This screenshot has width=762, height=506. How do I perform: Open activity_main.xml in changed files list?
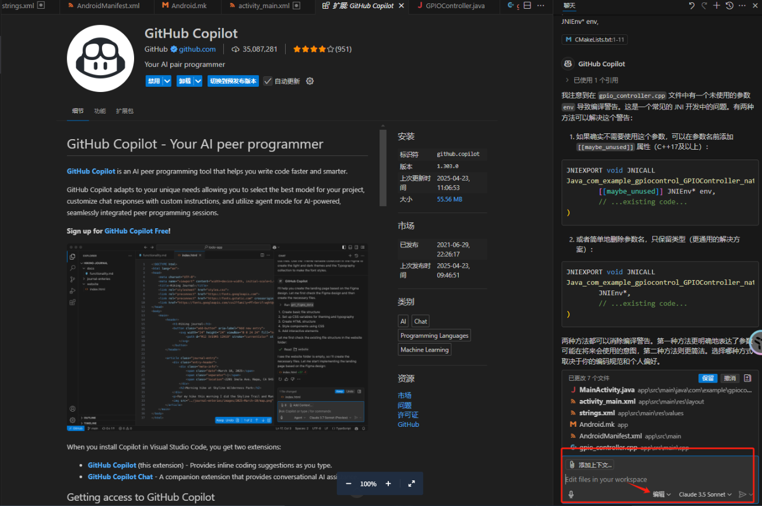click(661, 401)
